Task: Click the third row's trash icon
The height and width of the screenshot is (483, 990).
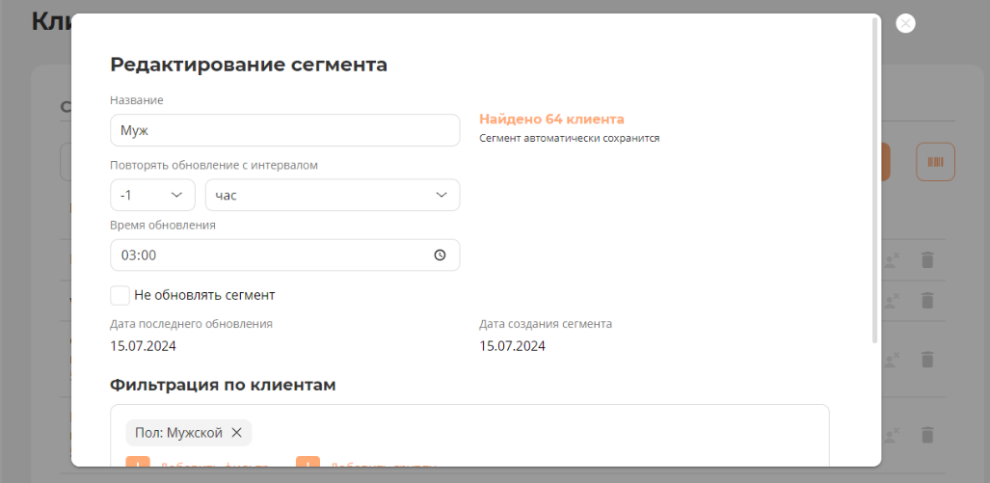Action: [x=927, y=359]
